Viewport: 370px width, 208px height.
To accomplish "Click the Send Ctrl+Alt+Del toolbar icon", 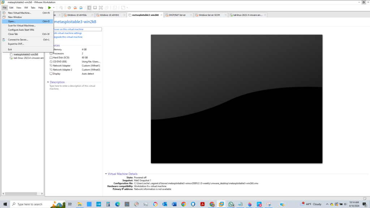I will [x=61, y=8].
